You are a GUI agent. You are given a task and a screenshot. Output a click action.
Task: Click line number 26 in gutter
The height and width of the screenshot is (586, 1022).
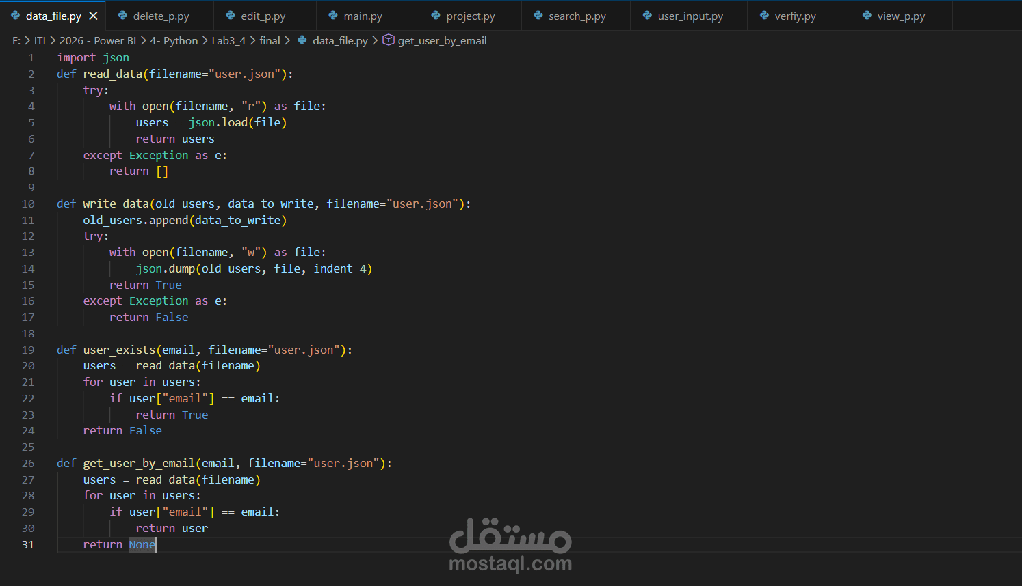(28, 464)
